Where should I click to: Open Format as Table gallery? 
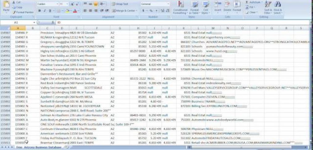pos(194,8)
